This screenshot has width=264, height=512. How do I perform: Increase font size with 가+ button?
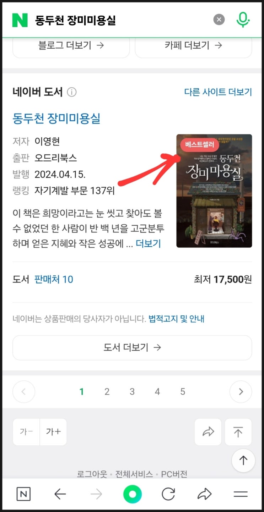point(53,432)
